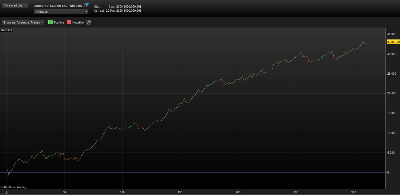Click the trade number 150 axis label
The height and width of the screenshot is (195, 400).
(x=180, y=192)
